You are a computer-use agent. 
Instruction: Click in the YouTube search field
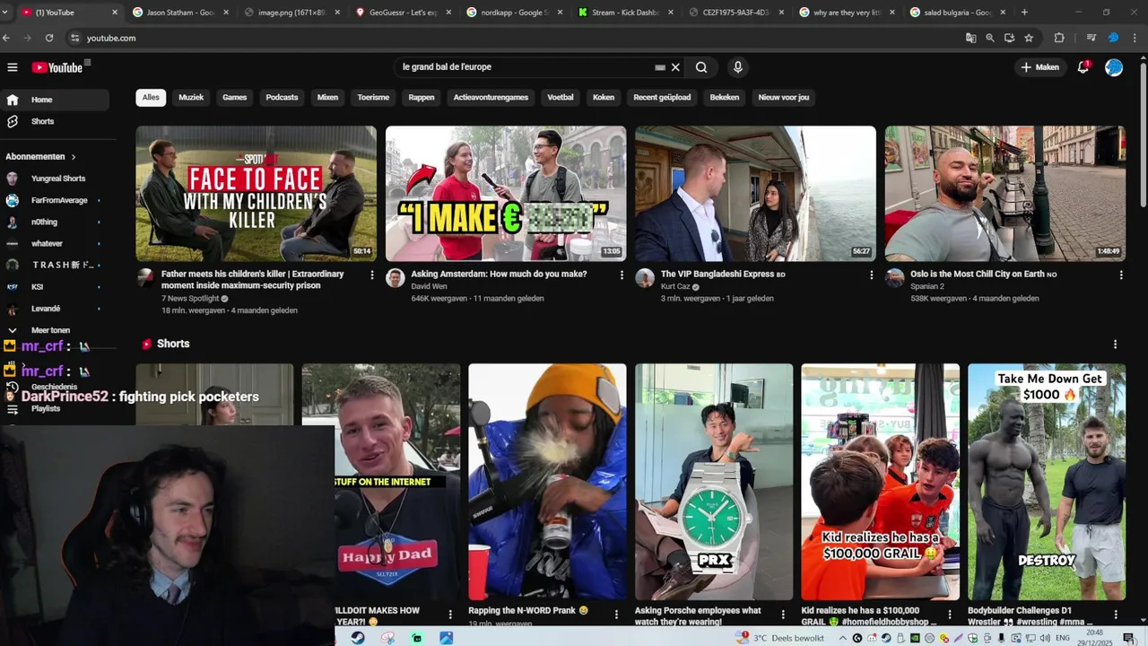click(x=525, y=67)
